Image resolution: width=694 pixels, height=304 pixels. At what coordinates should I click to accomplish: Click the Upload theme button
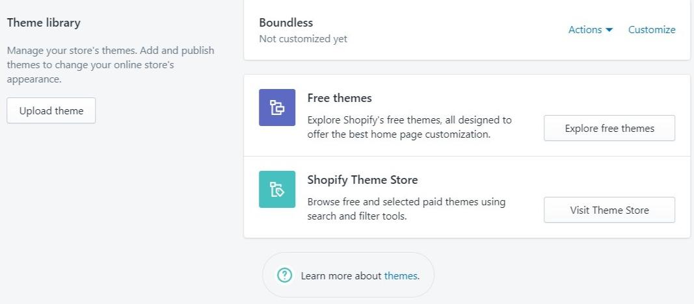[51, 110]
